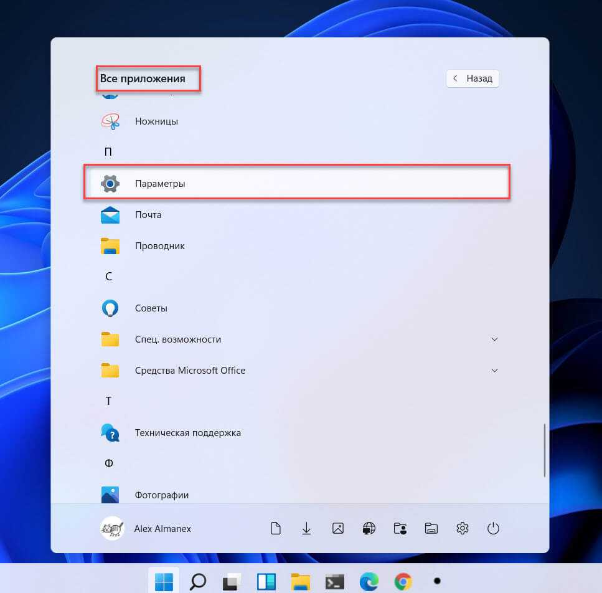Open the Почта mail app

(148, 215)
